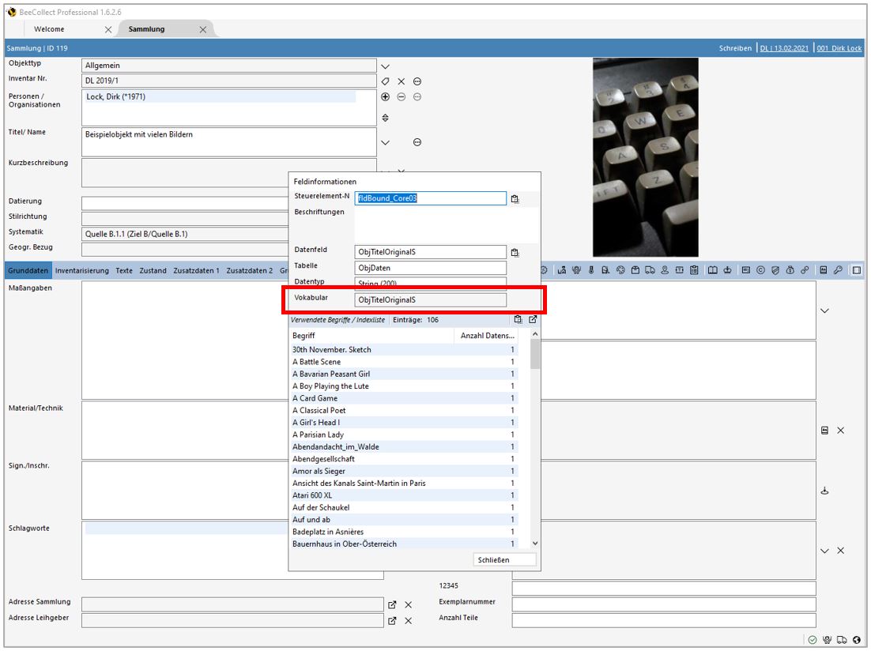Expand the Titel/Name field chevron
The height and width of the screenshot is (651, 871).
click(x=386, y=143)
